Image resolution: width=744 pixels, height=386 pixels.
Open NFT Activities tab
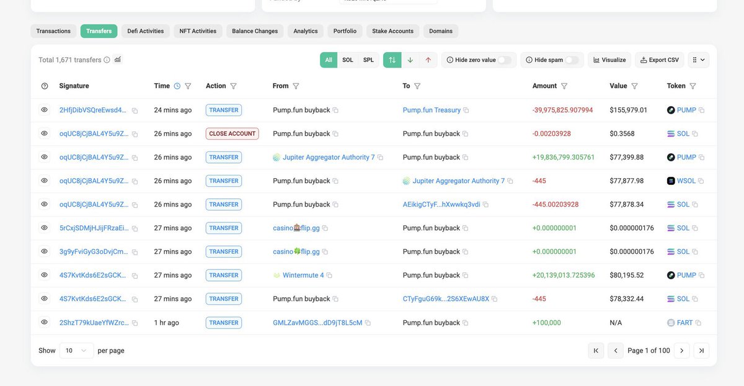tap(198, 31)
